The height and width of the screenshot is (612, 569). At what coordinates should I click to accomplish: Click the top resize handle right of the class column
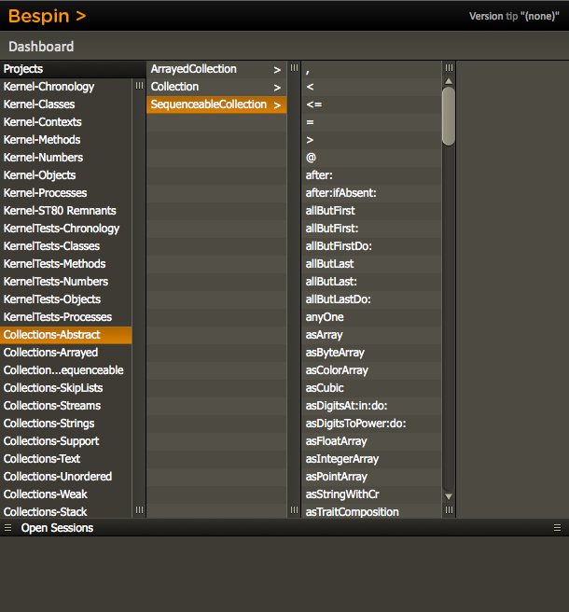click(294, 68)
